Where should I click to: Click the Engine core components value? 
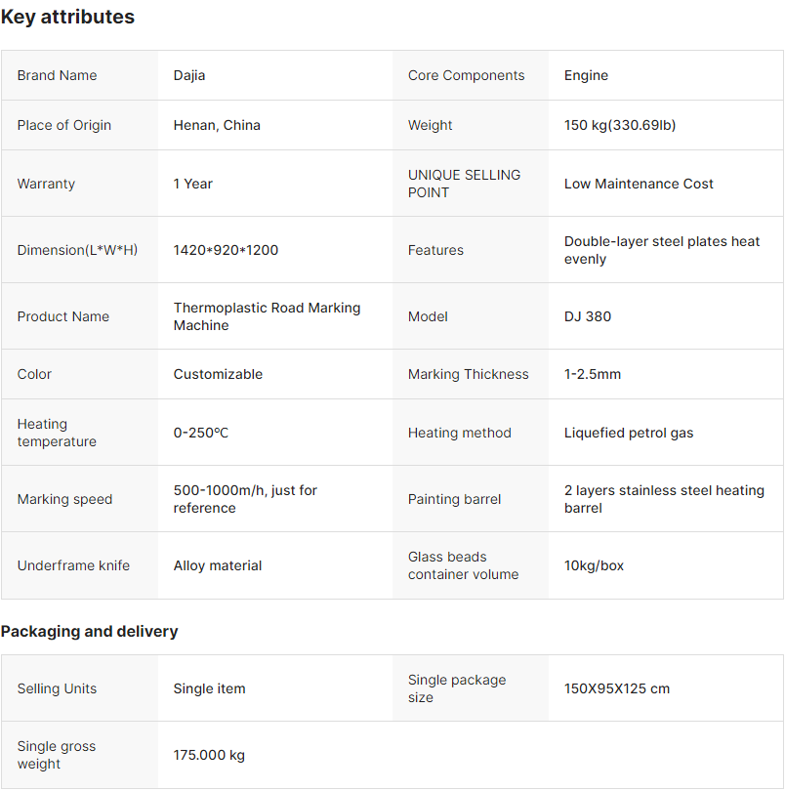tap(586, 75)
